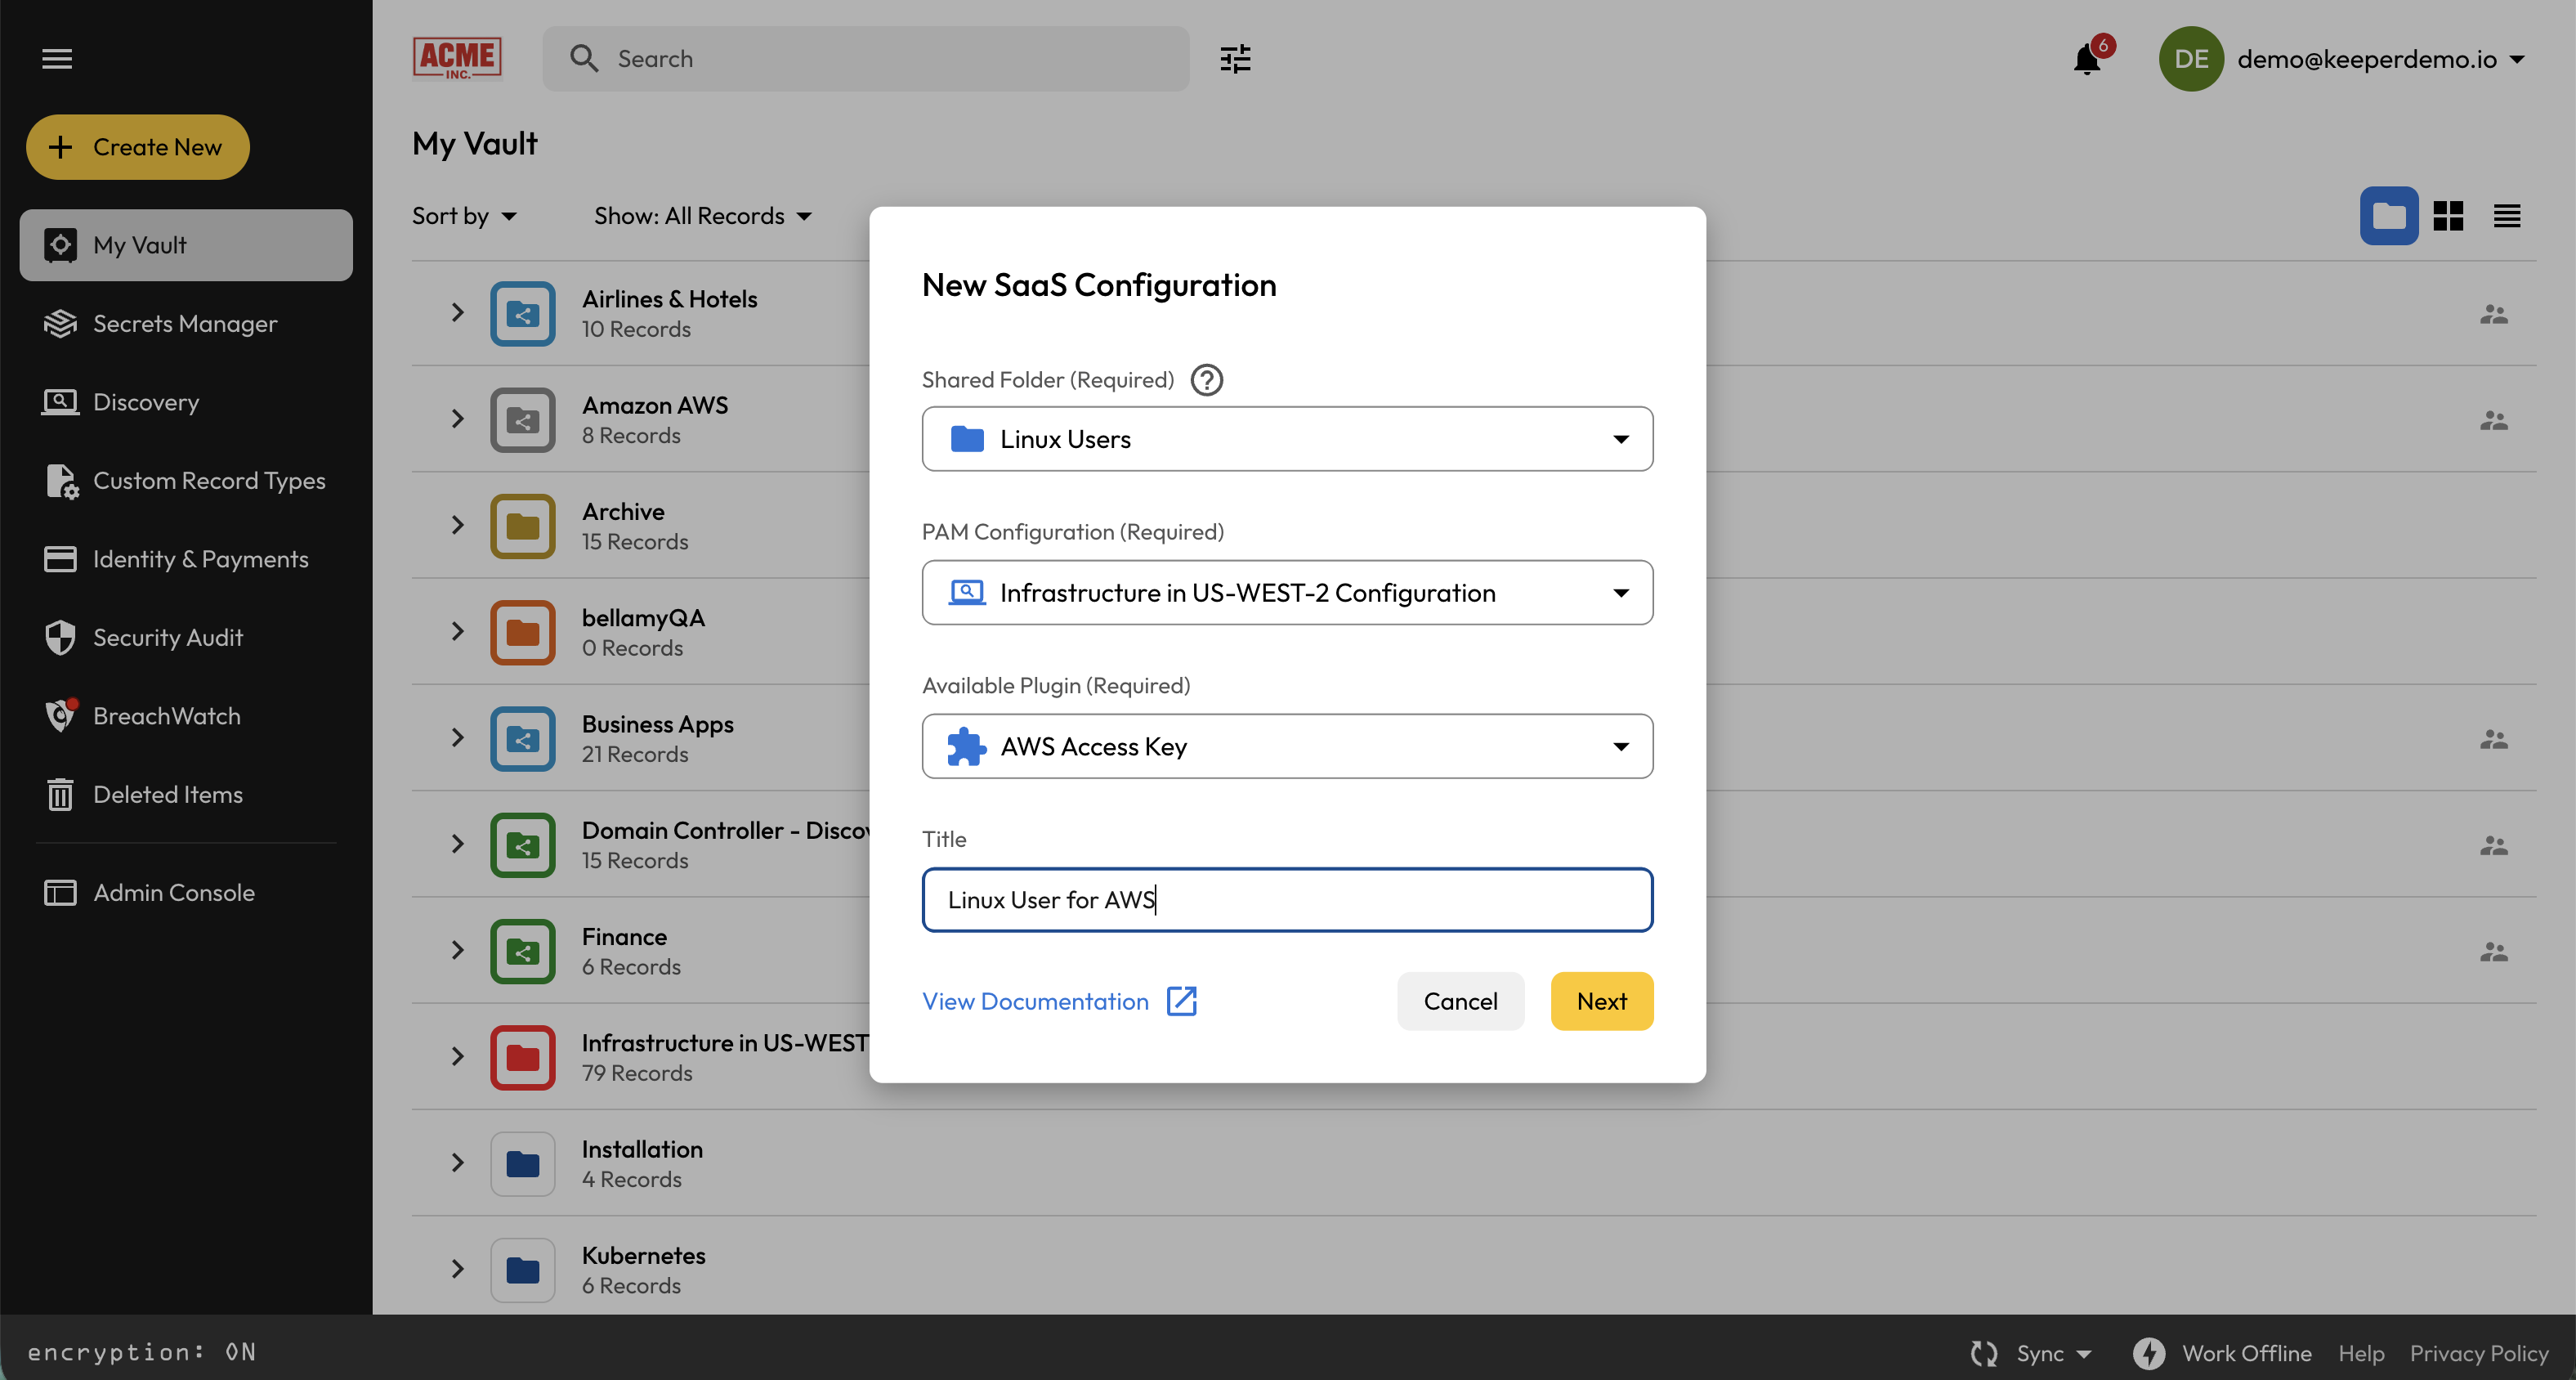Screen dimensions: 2576x1380
Task: Open the Available Plugin dropdown
Action: click(1286, 746)
